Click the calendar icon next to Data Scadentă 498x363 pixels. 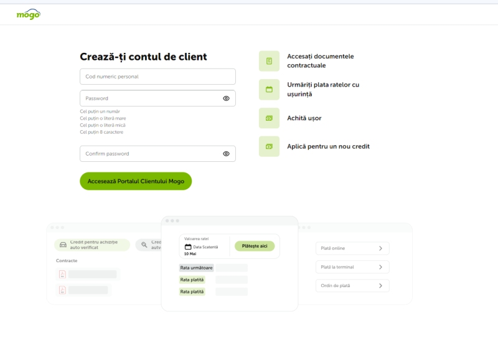[188, 247]
